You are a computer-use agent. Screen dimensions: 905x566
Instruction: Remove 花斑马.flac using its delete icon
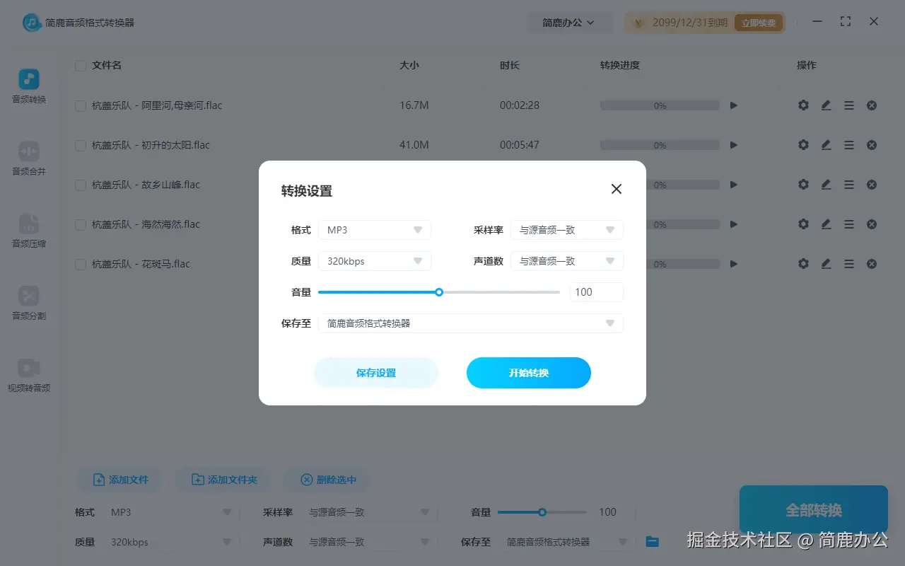point(871,263)
